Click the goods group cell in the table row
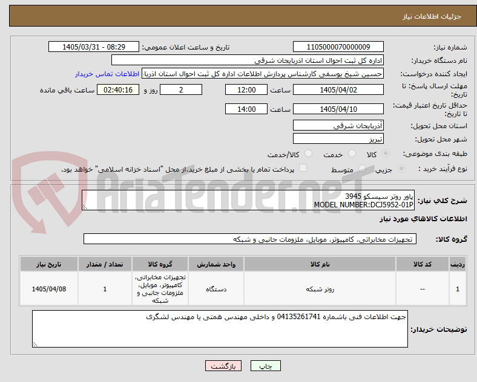Viewport: 477px width, 382px height. (160, 289)
